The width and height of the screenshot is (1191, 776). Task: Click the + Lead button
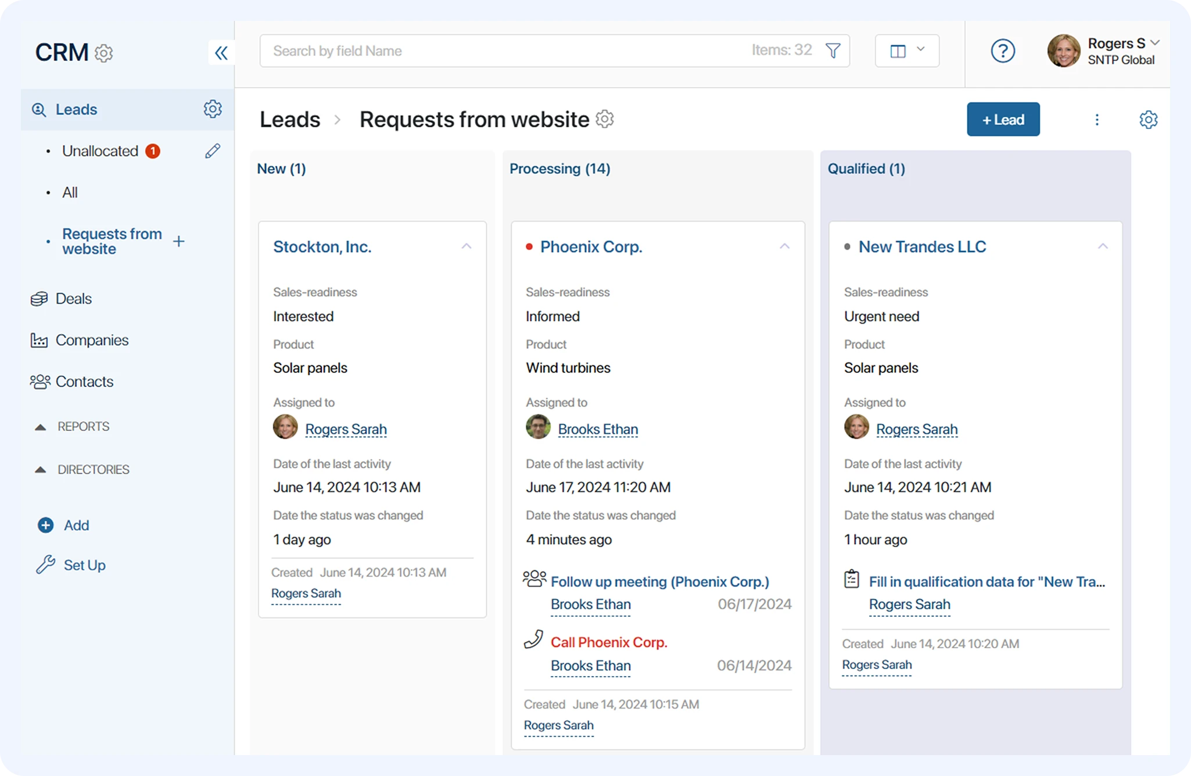click(1003, 120)
